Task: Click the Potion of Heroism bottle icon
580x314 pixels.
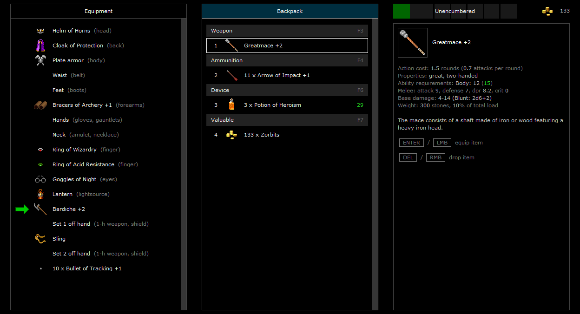Action: tap(231, 105)
